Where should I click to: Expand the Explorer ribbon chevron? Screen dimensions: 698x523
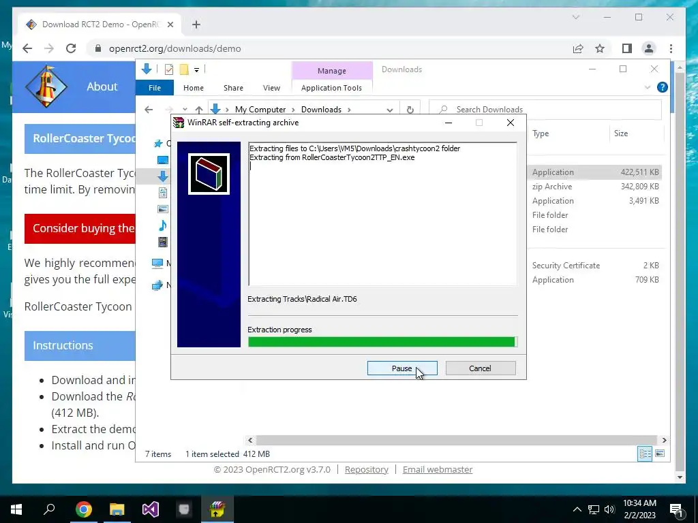point(648,88)
